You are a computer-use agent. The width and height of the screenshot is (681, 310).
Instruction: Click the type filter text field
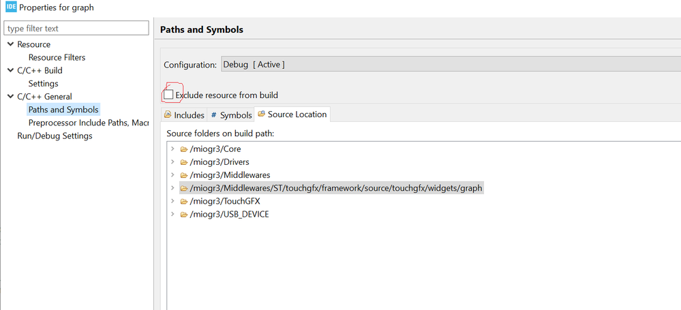click(76, 28)
